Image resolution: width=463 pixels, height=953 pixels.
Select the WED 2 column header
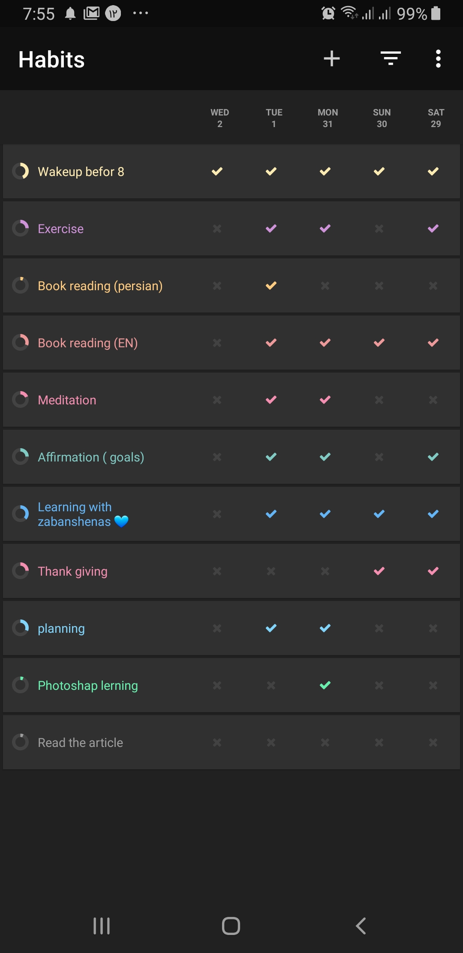coord(220,118)
